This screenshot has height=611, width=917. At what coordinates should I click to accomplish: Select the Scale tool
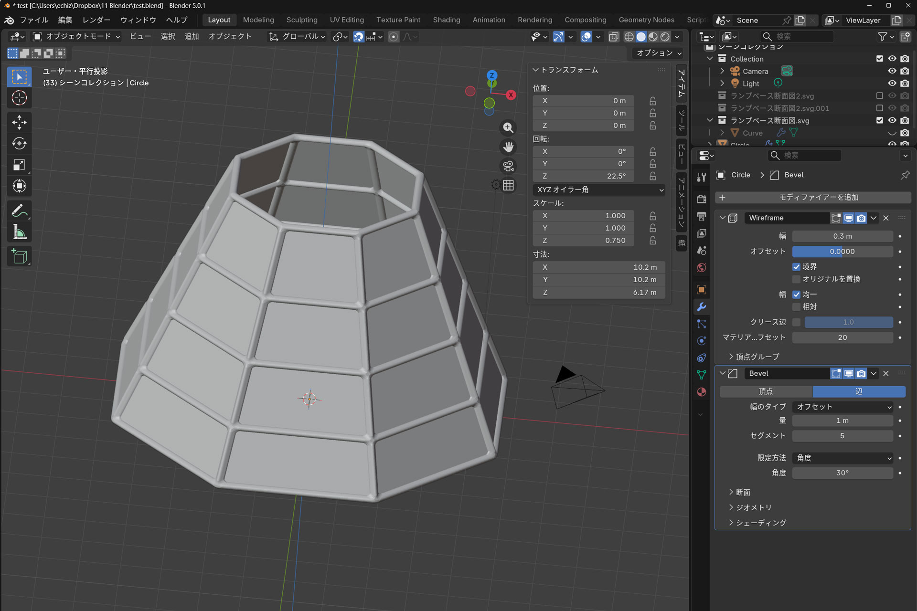[x=19, y=165]
